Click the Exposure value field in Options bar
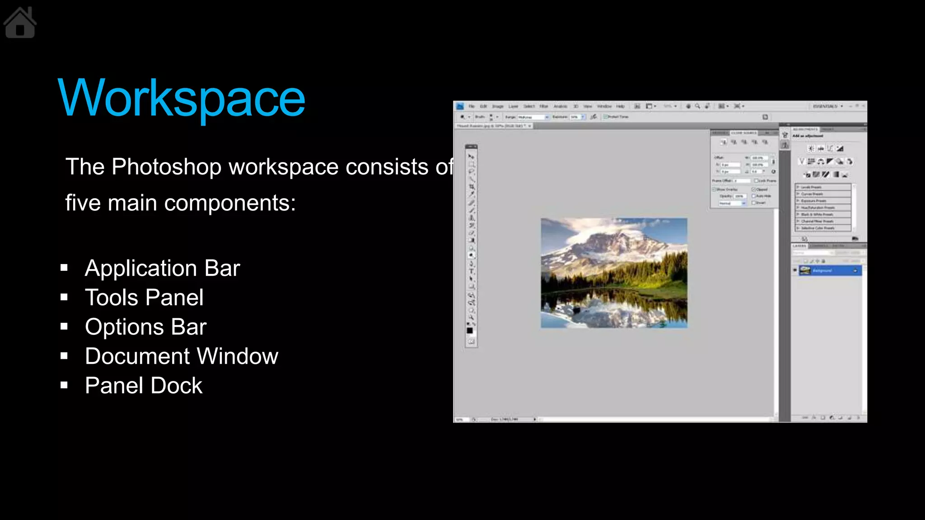 coord(575,117)
